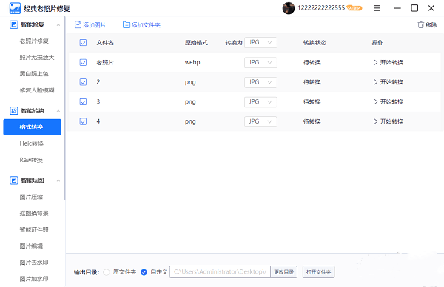Click the 移除 trash bin icon

[421, 25]
